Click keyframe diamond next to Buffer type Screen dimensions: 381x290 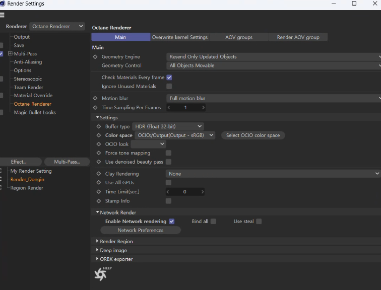99,126
